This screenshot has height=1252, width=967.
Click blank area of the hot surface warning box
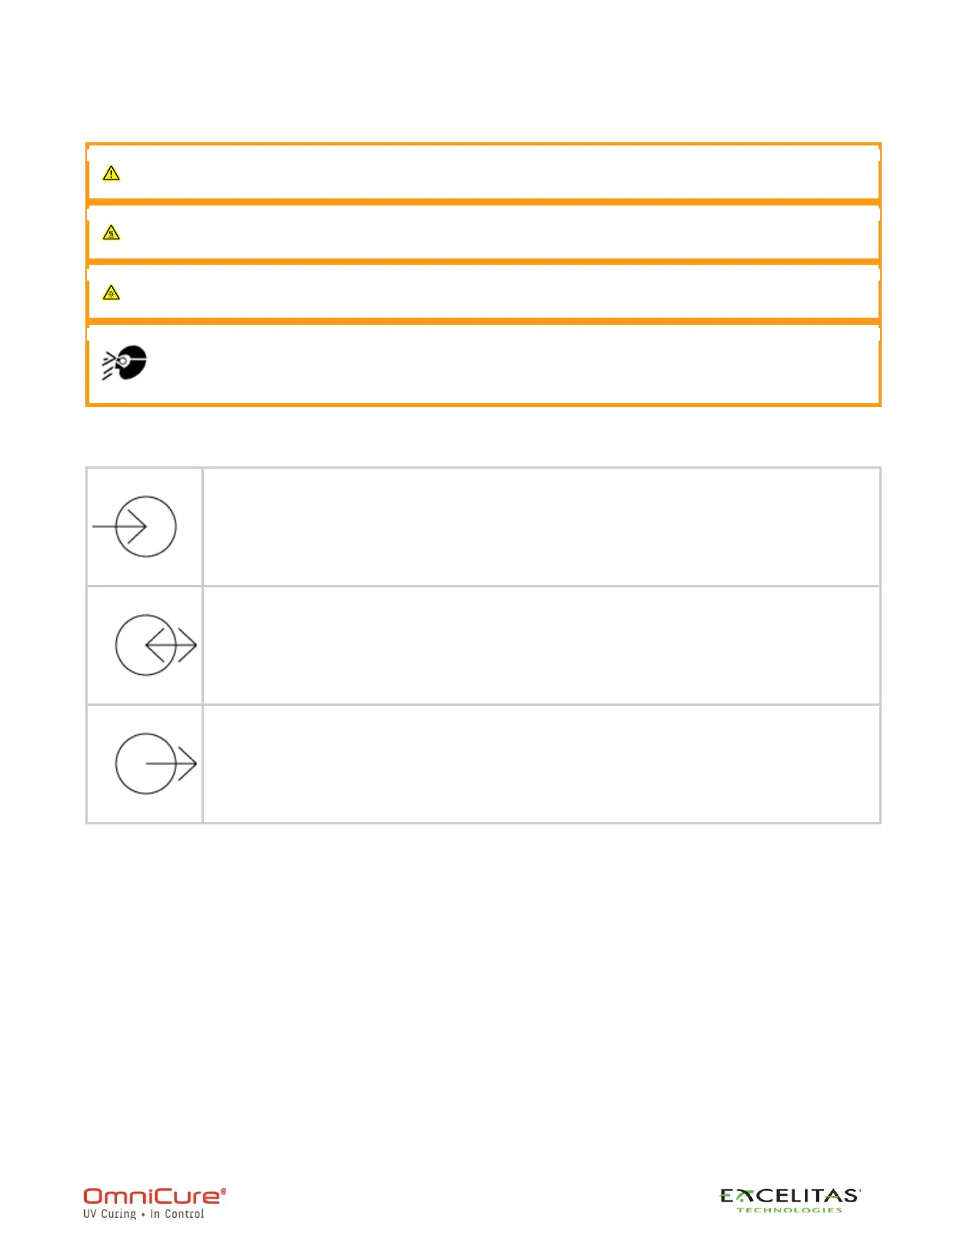pos(498,232)
